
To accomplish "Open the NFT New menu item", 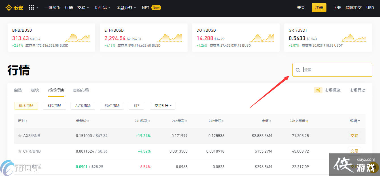I will pos(151,8).
